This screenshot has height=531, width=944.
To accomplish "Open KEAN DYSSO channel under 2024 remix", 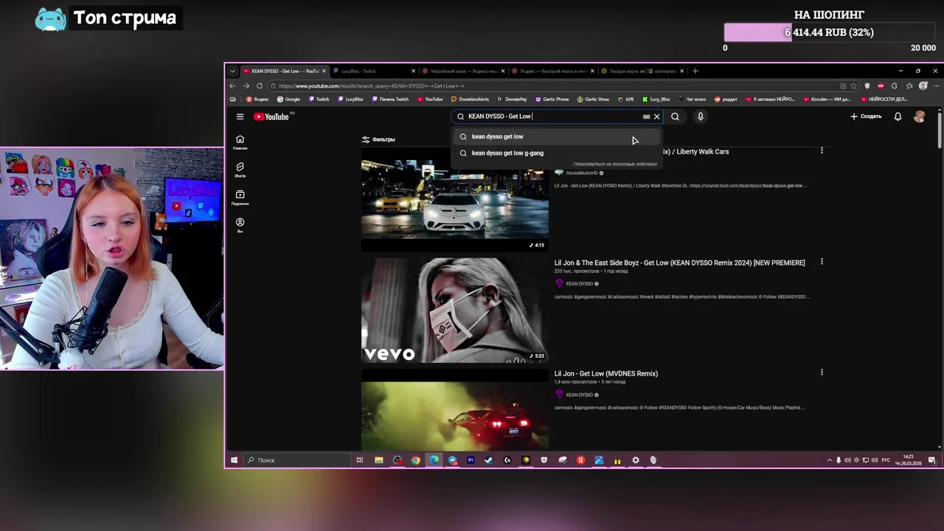I will click(x=579, y=283).
